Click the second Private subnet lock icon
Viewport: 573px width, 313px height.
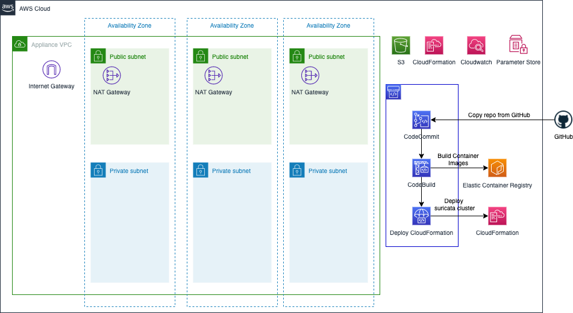coord(201,170)
